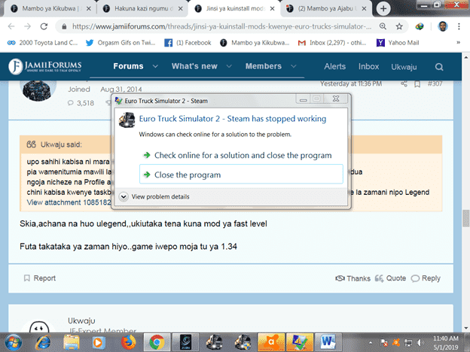Image resolution: width=470 pixels, height=352 pixels.
Task: Open Ukwaju username on next post
Action: 81,321
